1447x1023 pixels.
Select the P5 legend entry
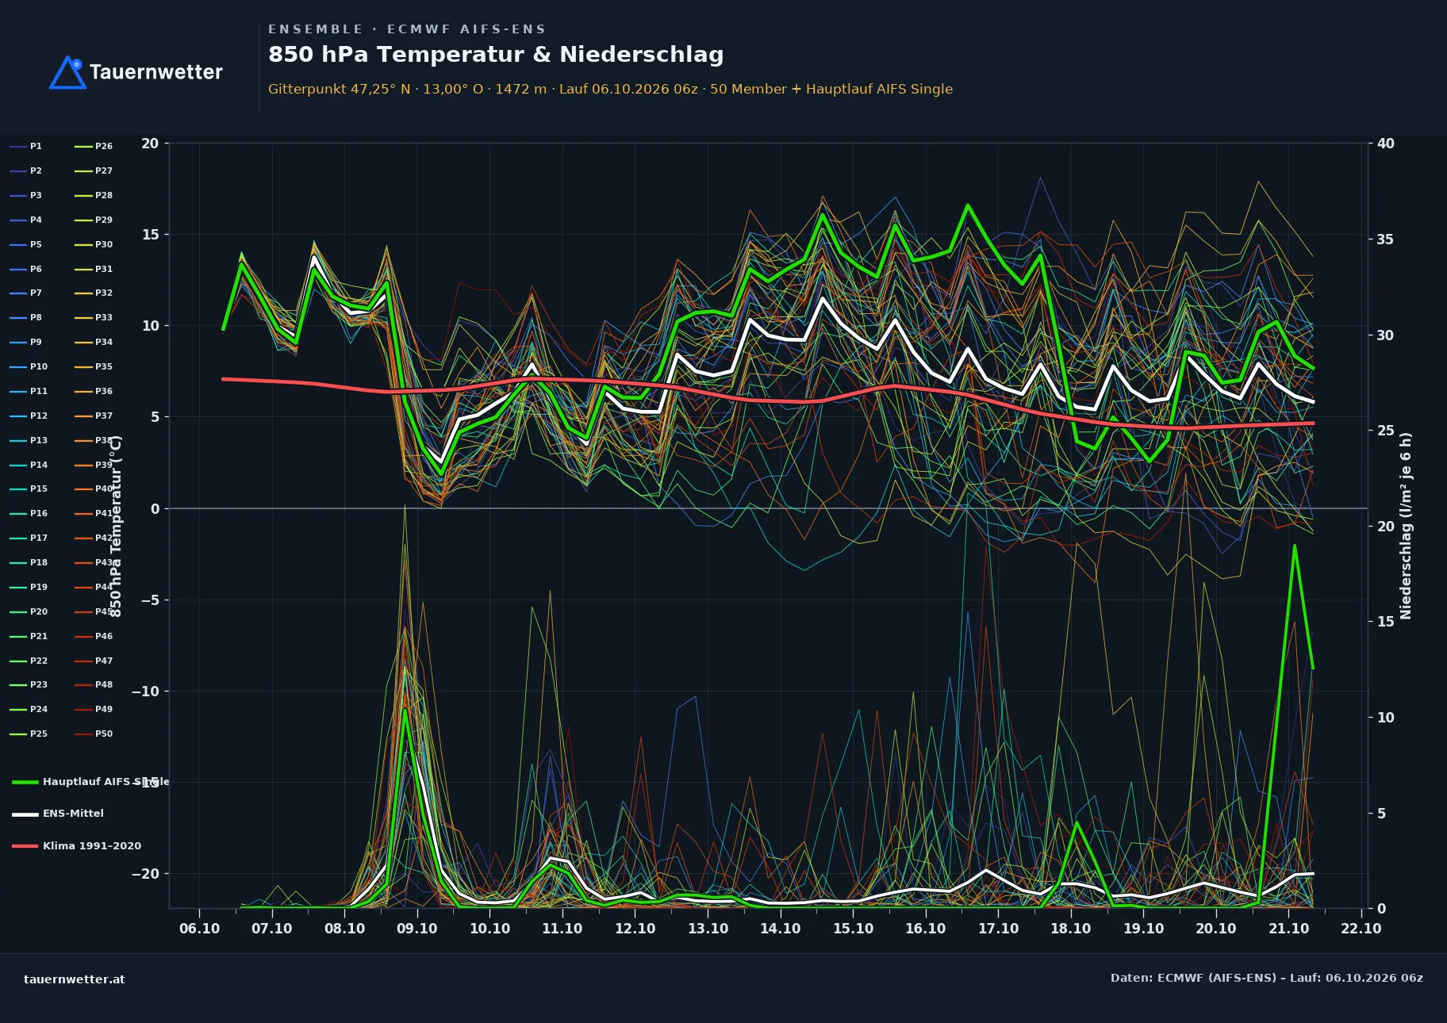26,244
